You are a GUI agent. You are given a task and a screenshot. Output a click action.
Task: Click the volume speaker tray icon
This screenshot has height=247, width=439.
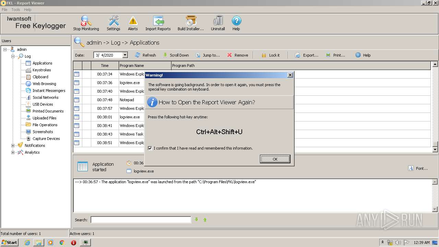398,242
